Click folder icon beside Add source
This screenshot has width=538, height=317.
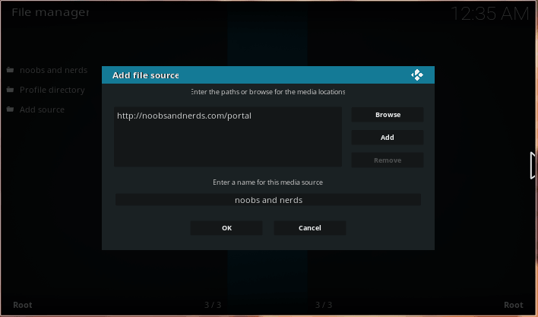click(x=11, y=109)
